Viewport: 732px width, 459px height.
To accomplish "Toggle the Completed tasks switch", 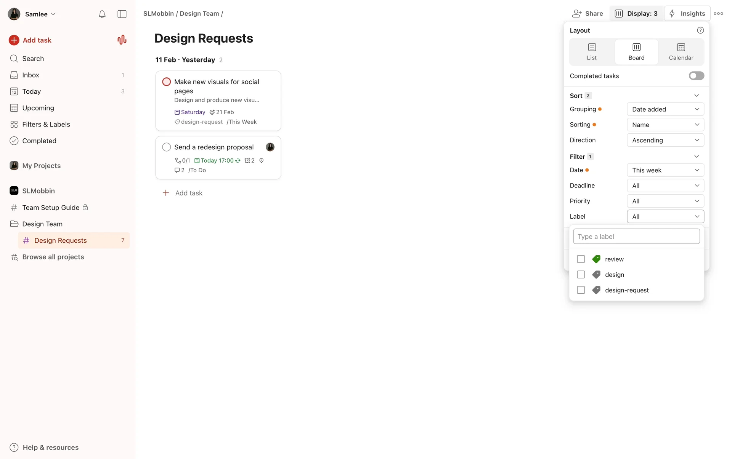I will [x=696, y=76].
